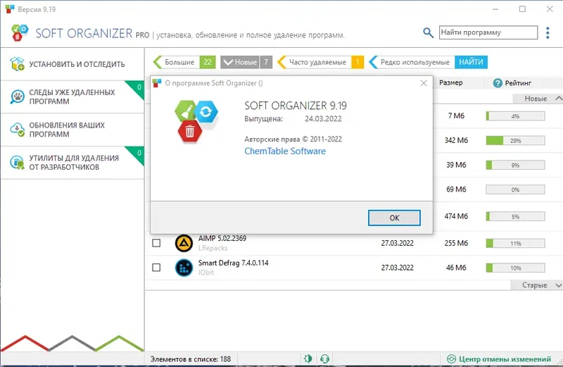Click the blue НАЙТИ button
Image resolution: width=563 pixels, height=367 pixels.
(471, 62)
